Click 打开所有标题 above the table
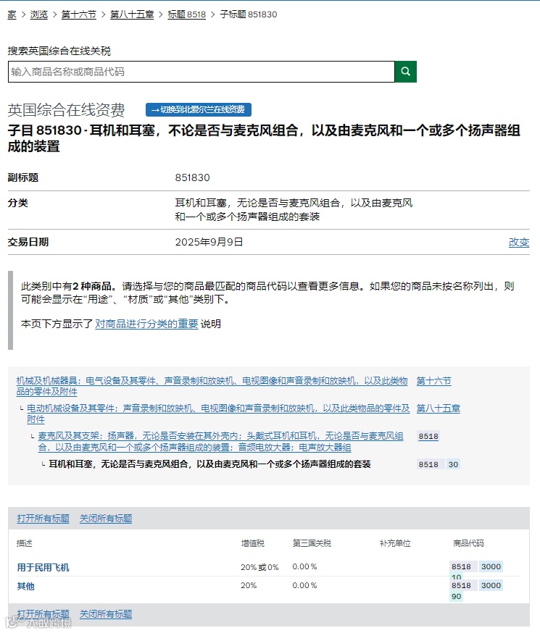The width and height of the screenshot is (540, 633). tap(43, 518)
